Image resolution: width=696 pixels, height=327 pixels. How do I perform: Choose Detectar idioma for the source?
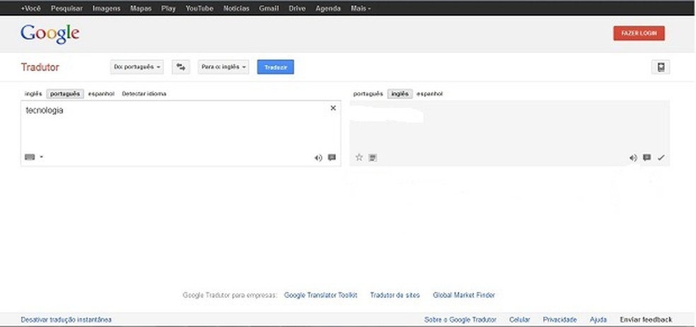tap(144, 93)
